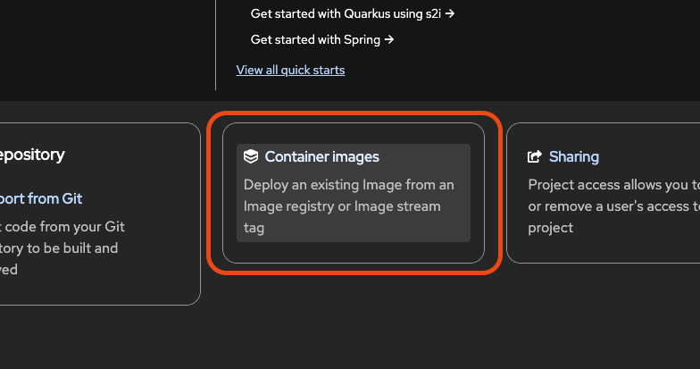Click the Git Repository card heading
The image size is (700, 369).
click(x=32, y=155)
